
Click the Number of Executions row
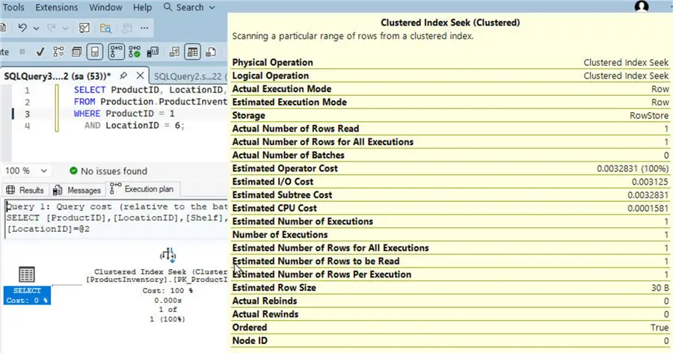[451, 235]
